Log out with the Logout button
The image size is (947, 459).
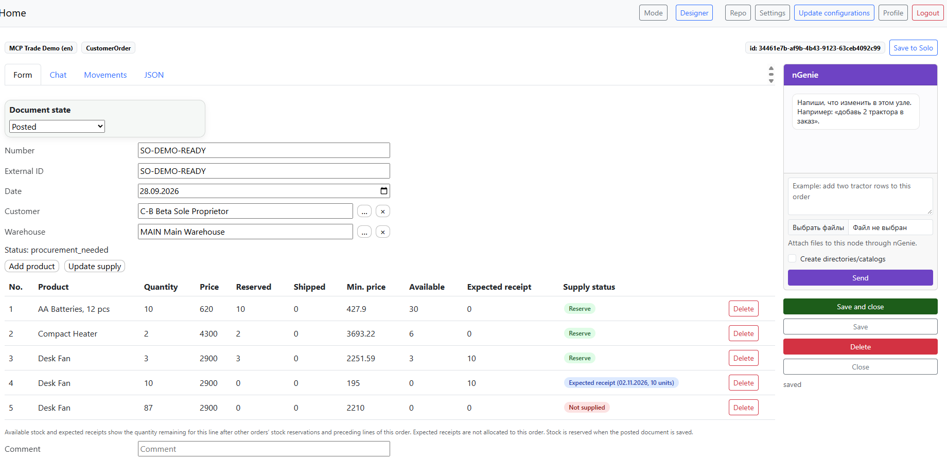(x=928, y=13)
